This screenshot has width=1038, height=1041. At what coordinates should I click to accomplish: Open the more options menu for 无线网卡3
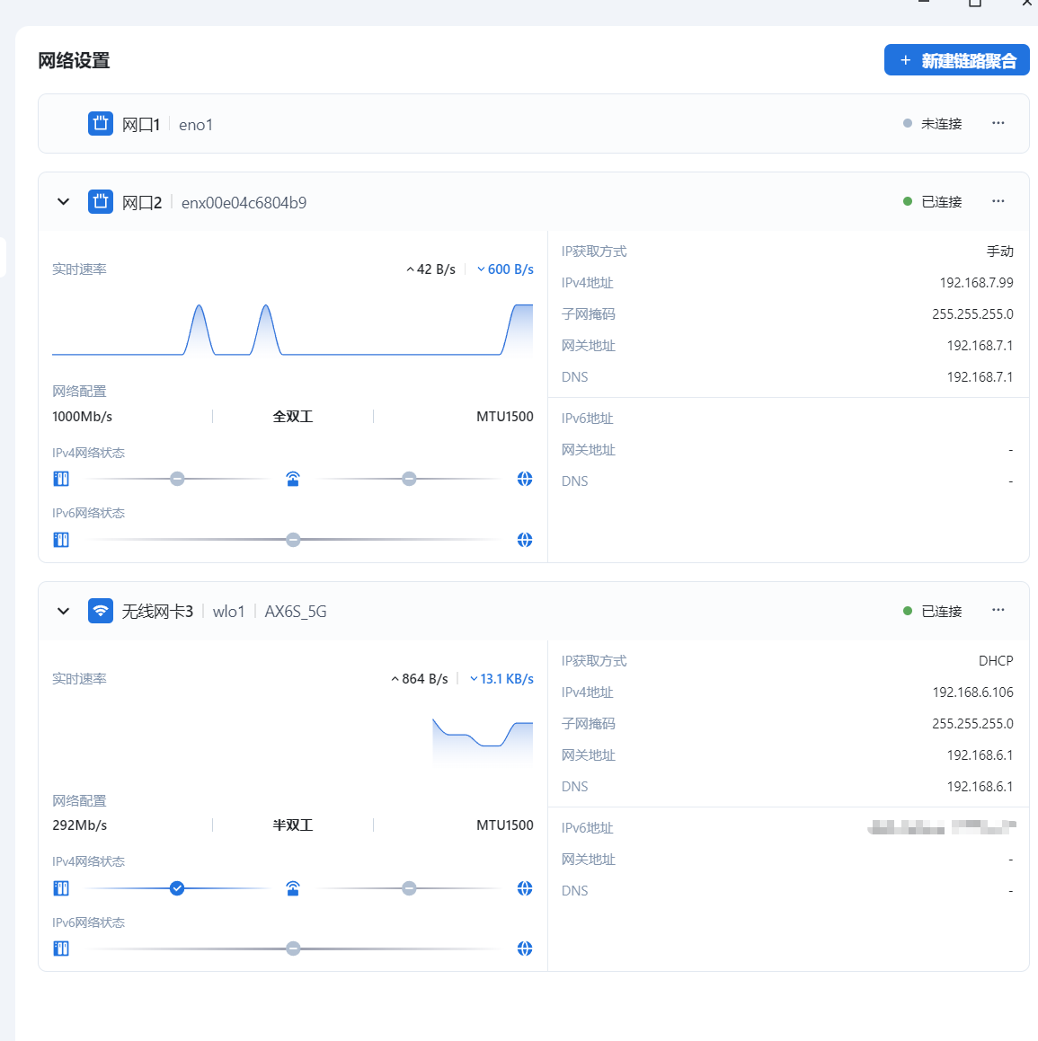pyautogui.click(x=998, y=610)
